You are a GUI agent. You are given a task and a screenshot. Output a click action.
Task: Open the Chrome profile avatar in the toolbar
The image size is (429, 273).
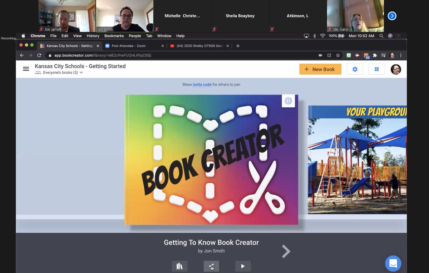click(x=392, y=55)
